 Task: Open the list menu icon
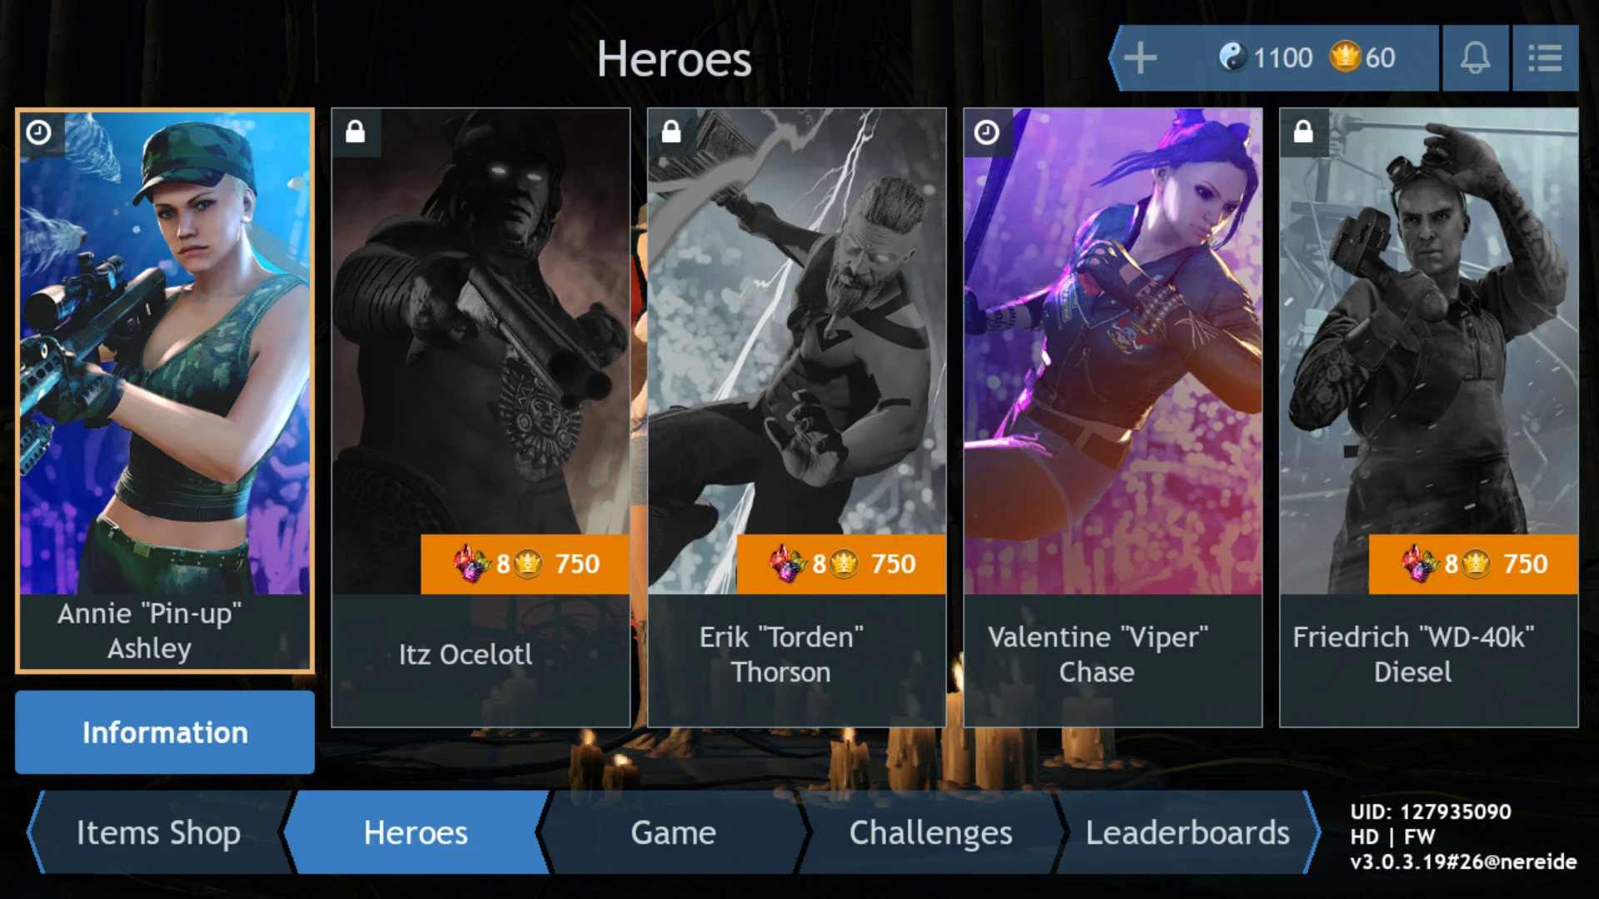pos(1545,58)
